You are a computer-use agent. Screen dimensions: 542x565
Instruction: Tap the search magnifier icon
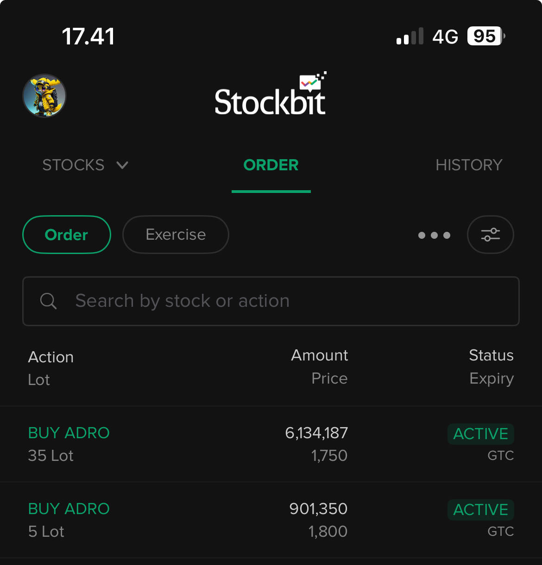[x=48, y=301]
